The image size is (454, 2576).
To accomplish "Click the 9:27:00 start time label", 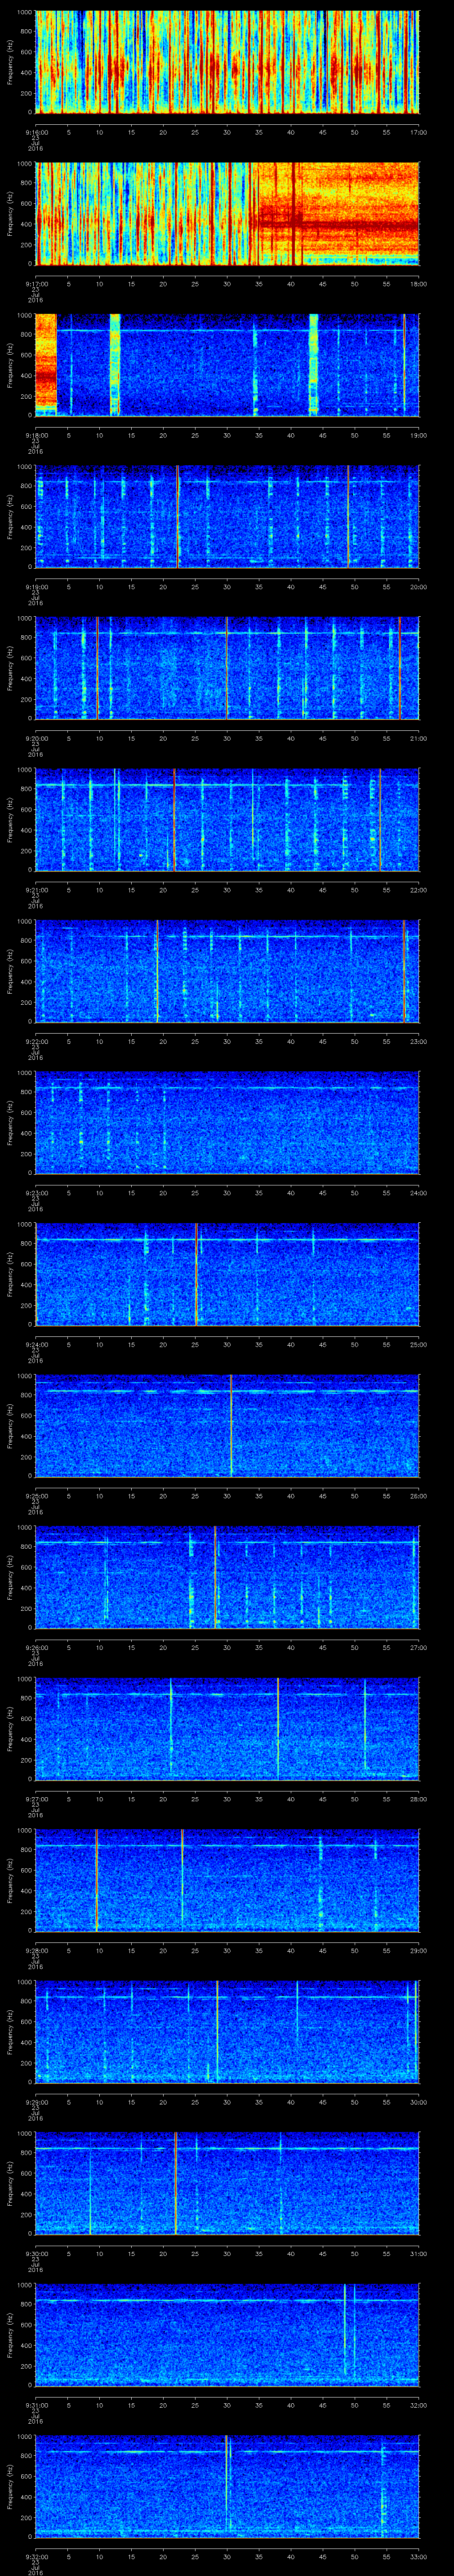I will click(36, 1799).
